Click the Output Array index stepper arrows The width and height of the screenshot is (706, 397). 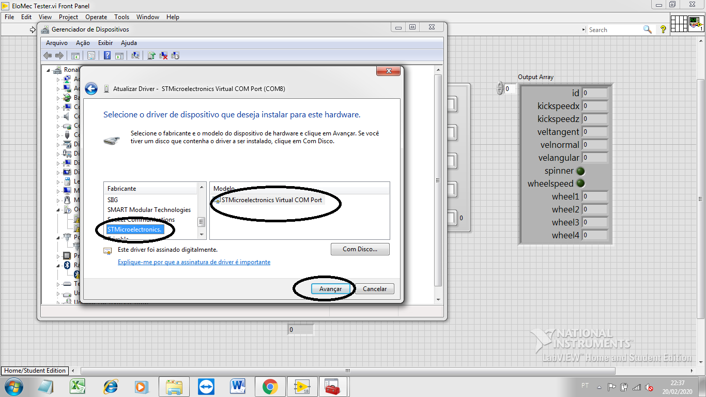[499, 88]
